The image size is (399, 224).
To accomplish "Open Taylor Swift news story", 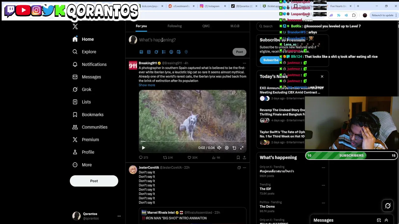I will point(282,137).
